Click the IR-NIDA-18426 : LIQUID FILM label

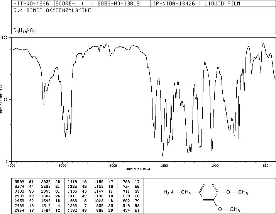tap(196, 3)
